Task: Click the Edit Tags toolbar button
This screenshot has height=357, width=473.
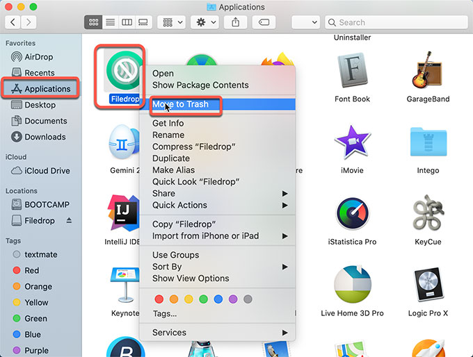Action: pyautogui.click(x=264, y=22)
